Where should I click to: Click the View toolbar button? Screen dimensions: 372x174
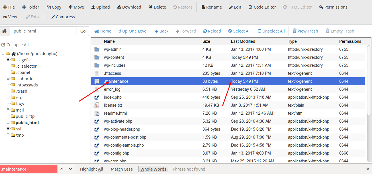coord(10,17)
